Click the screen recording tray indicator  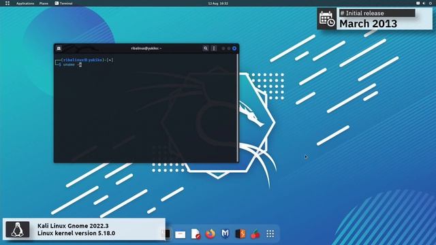click(418, 3)
